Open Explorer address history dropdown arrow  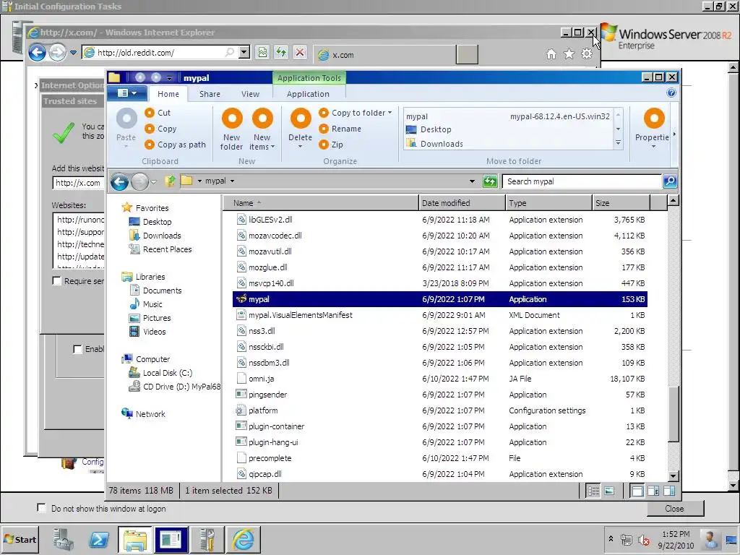coord(472,181)
